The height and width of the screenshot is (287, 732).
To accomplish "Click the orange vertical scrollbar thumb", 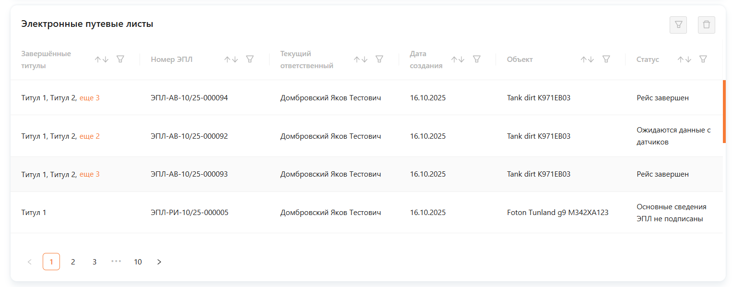I will [724, 111].
